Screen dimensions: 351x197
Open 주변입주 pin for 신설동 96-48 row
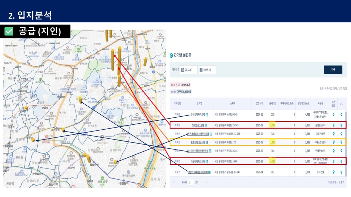pos(334,115)
